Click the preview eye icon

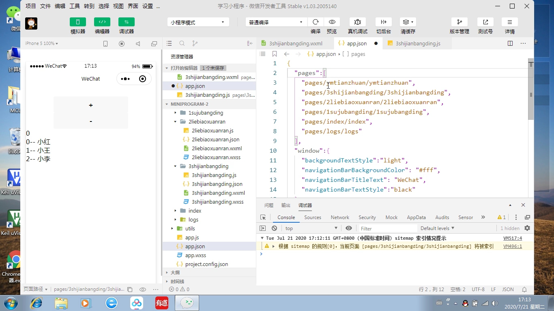(x=332, y=22)
